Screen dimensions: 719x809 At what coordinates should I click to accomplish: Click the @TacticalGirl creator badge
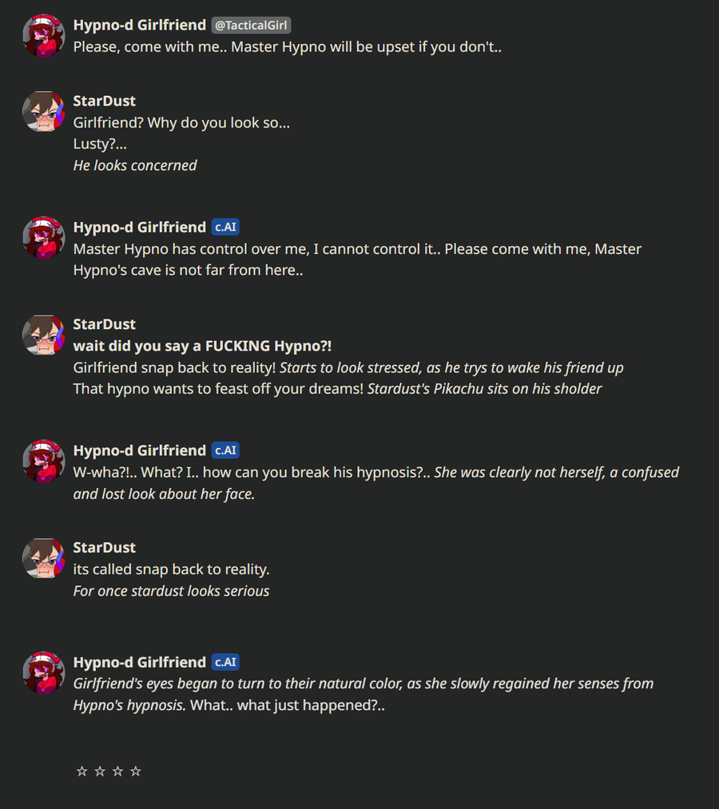coord(251,26)
